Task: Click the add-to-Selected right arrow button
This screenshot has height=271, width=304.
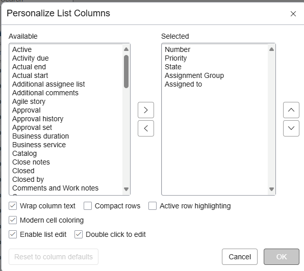Action: pyautogui.click(x=146, y=110)
